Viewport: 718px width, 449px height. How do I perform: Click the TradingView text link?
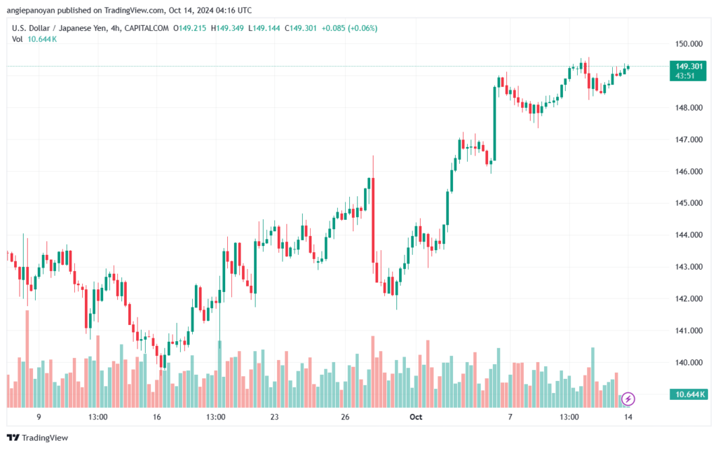click(44, 438)
